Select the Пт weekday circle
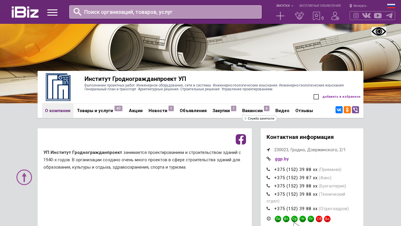The height and width of the screenshot is (226, 401). pos(311,219)
